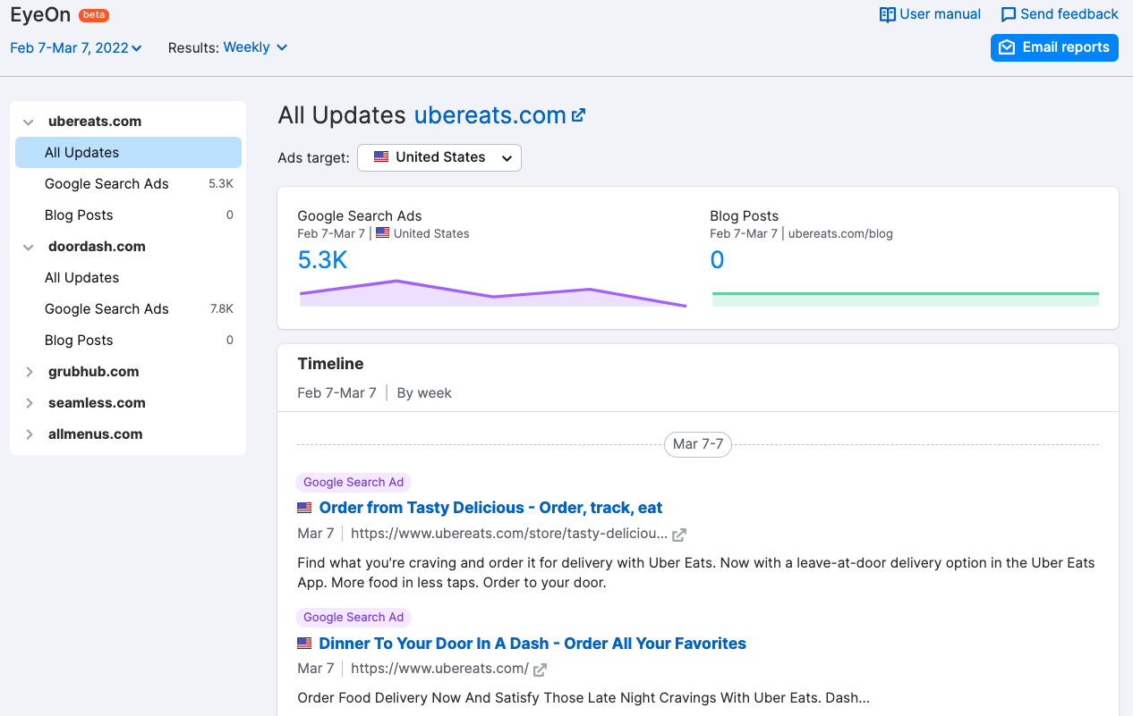1133x716 pixels.
Task: Click the EyeOn product title
Action: pos(40,15)
